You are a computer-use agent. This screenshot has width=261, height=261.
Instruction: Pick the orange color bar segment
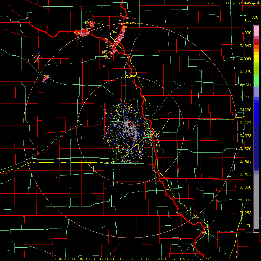(x=256, y=50)
